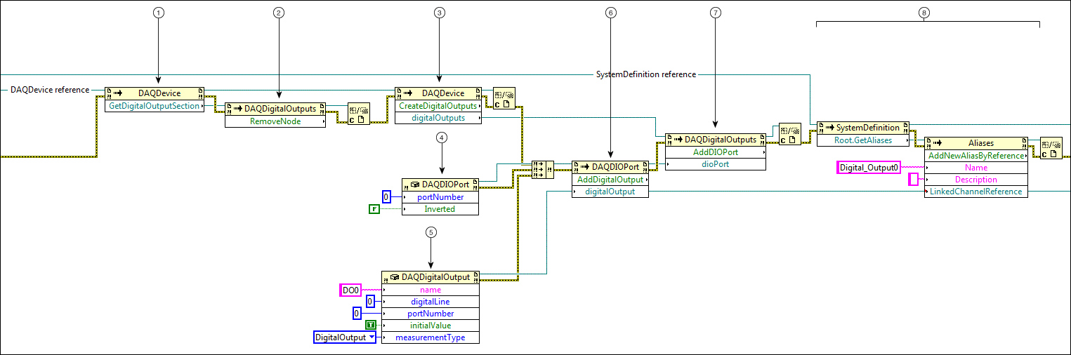Open the RemoveNode method selector
The width and height of the screenshot is (1071, 355).
tap(275, 121)
